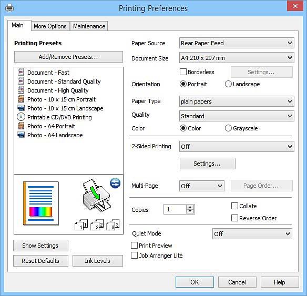
Task: Click the blue swap arrows icon above printer
Action: [x=115, y=183]
